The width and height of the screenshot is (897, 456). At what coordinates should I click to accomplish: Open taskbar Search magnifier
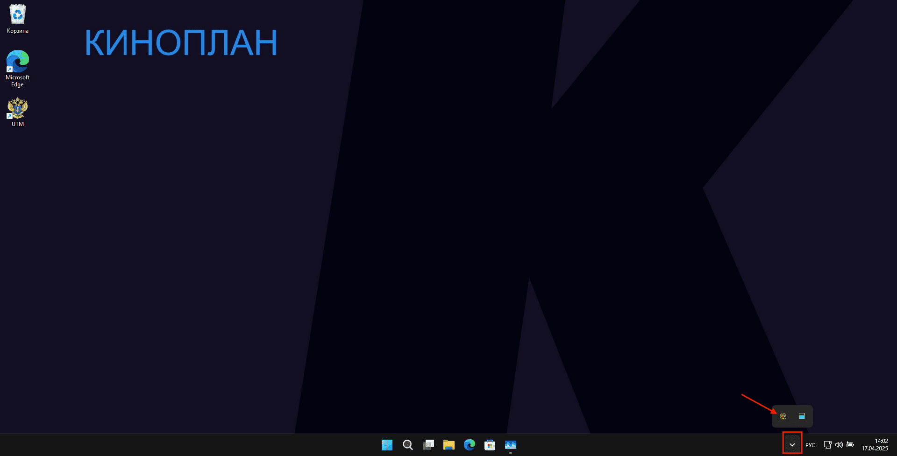click(407, 445)
